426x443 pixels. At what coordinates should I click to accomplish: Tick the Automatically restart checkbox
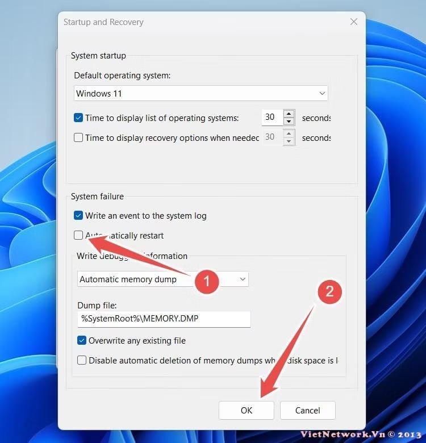coord(78,235)
